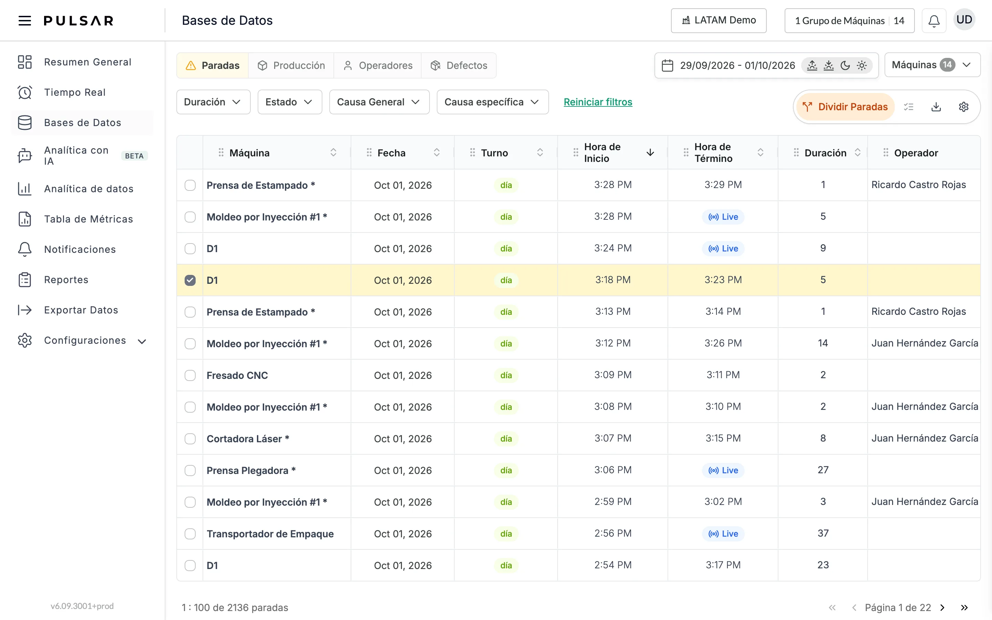Image resolution: width=992 pixels, height=620 pixels.
Task: Sort the Duración column
Action: point(857,153)
